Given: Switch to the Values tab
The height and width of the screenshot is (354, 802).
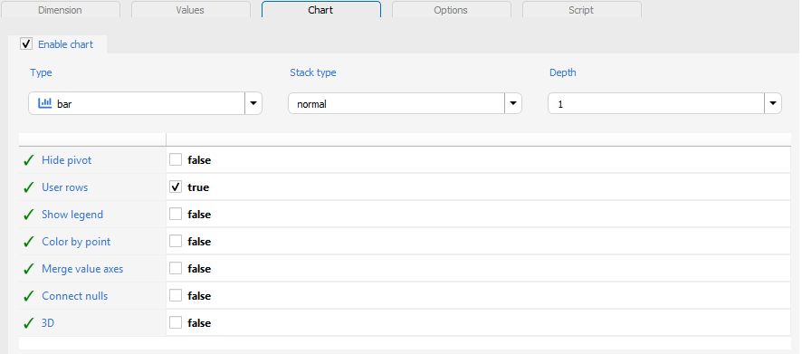Looking at the screenshot, I should pyautogui.click(x=190, y=10).
